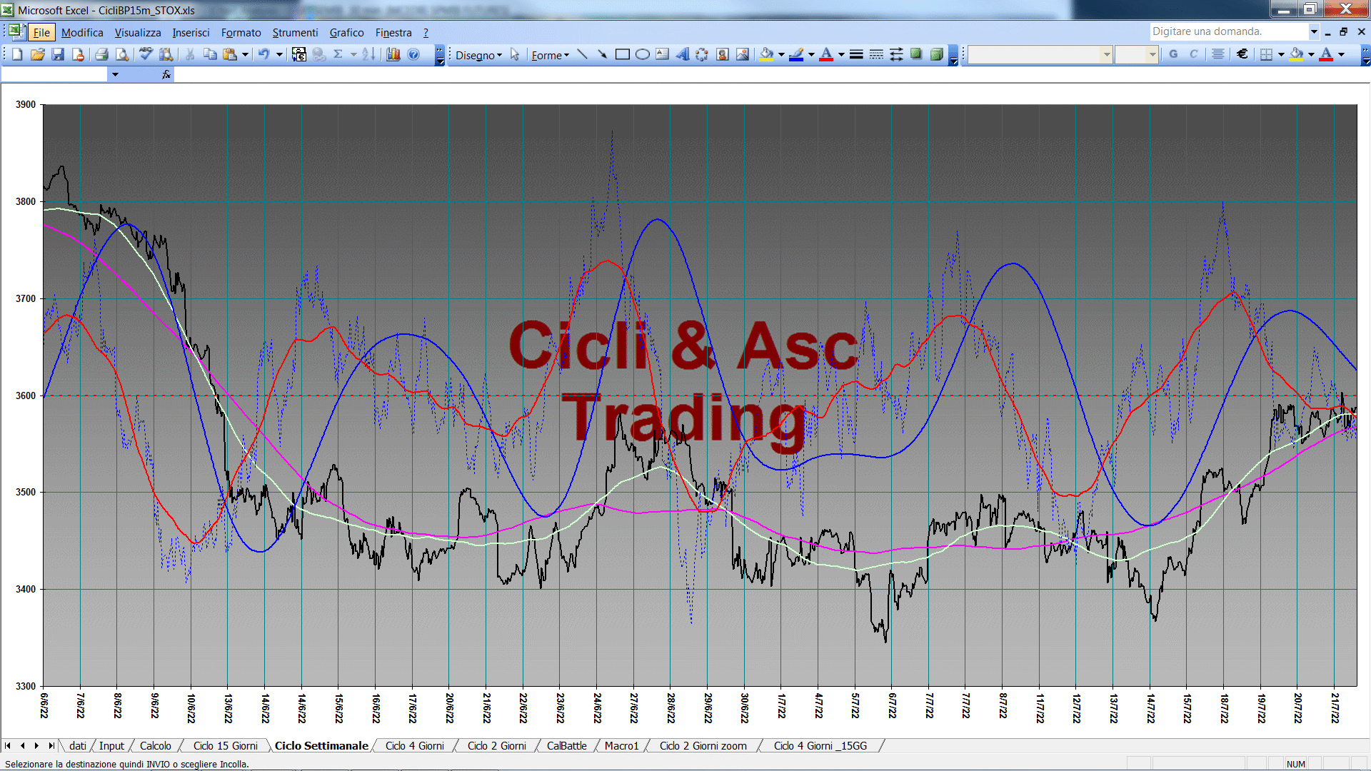Insert WordArt with the tilted A icon
Image resolution: width=1371 pixels, height=771 pixels.
point(683,54)
